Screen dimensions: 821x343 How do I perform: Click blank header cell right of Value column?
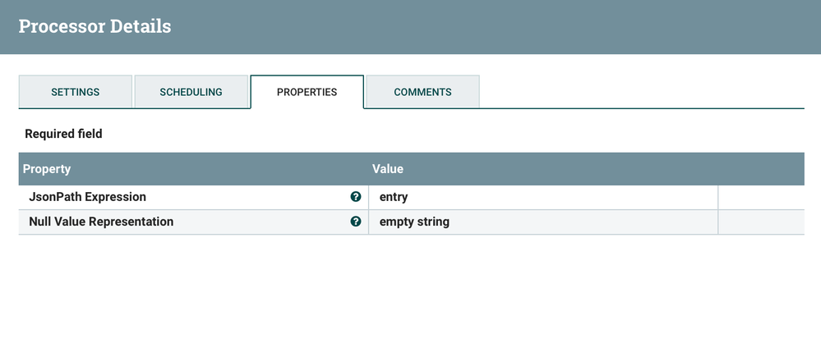click(760, 169)
